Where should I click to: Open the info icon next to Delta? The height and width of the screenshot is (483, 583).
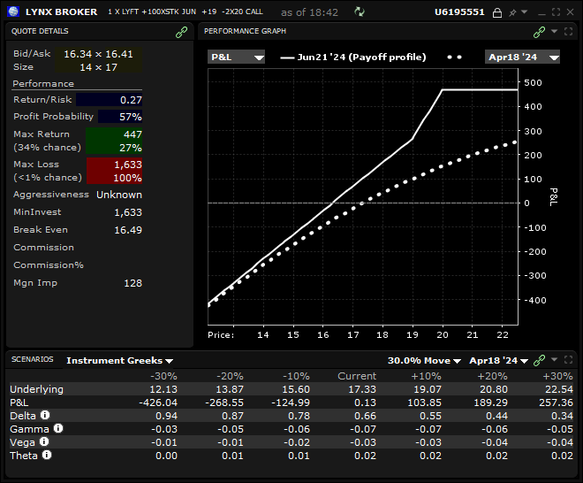(x=45, y=415)
